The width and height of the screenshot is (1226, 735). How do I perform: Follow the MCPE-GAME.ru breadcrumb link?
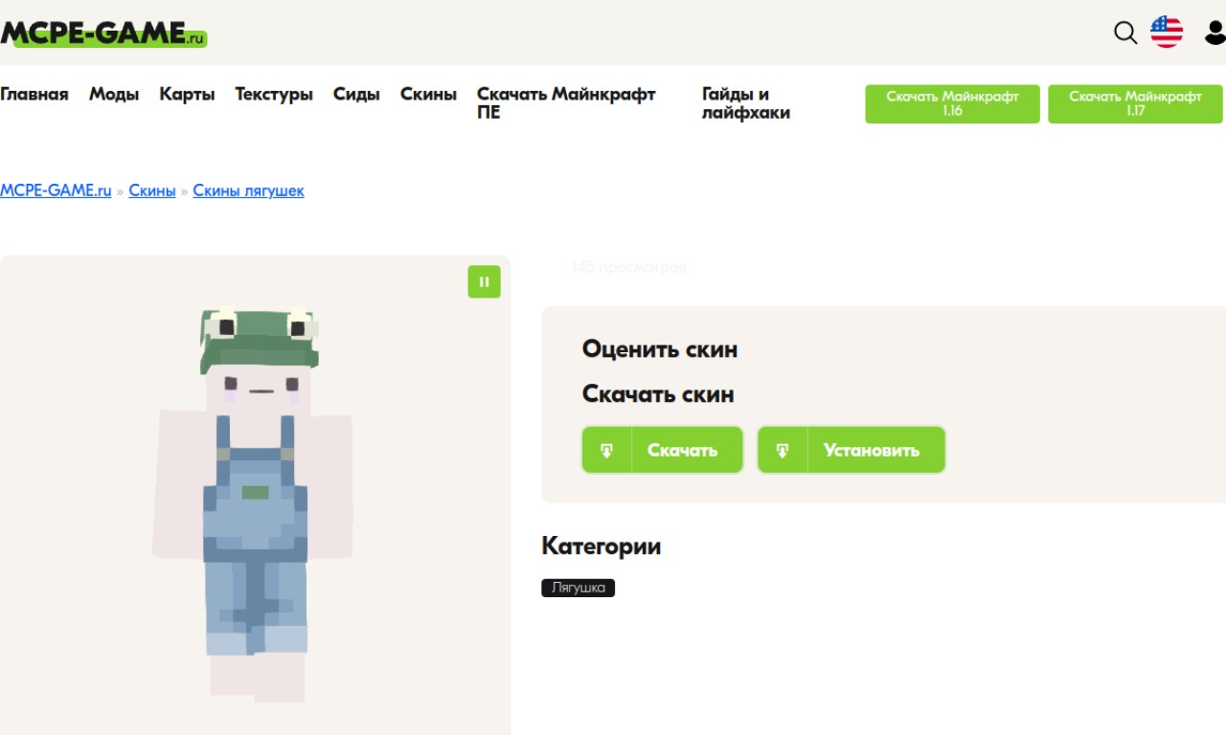click(56, 190)
